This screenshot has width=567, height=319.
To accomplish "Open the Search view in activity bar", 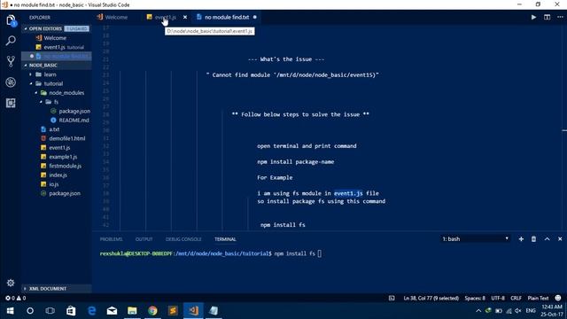I will (x=11, y=40).
